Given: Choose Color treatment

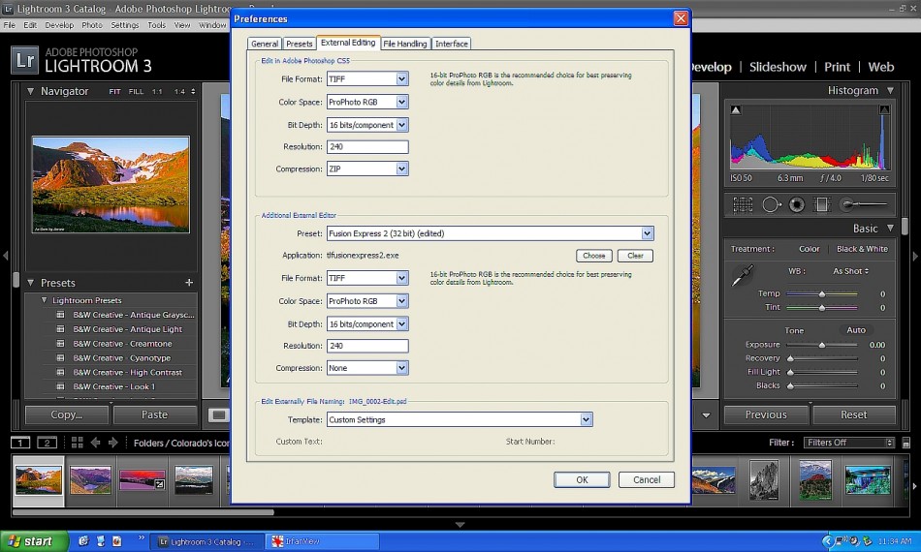Looking at the screenshot, I should pos(809,249).
